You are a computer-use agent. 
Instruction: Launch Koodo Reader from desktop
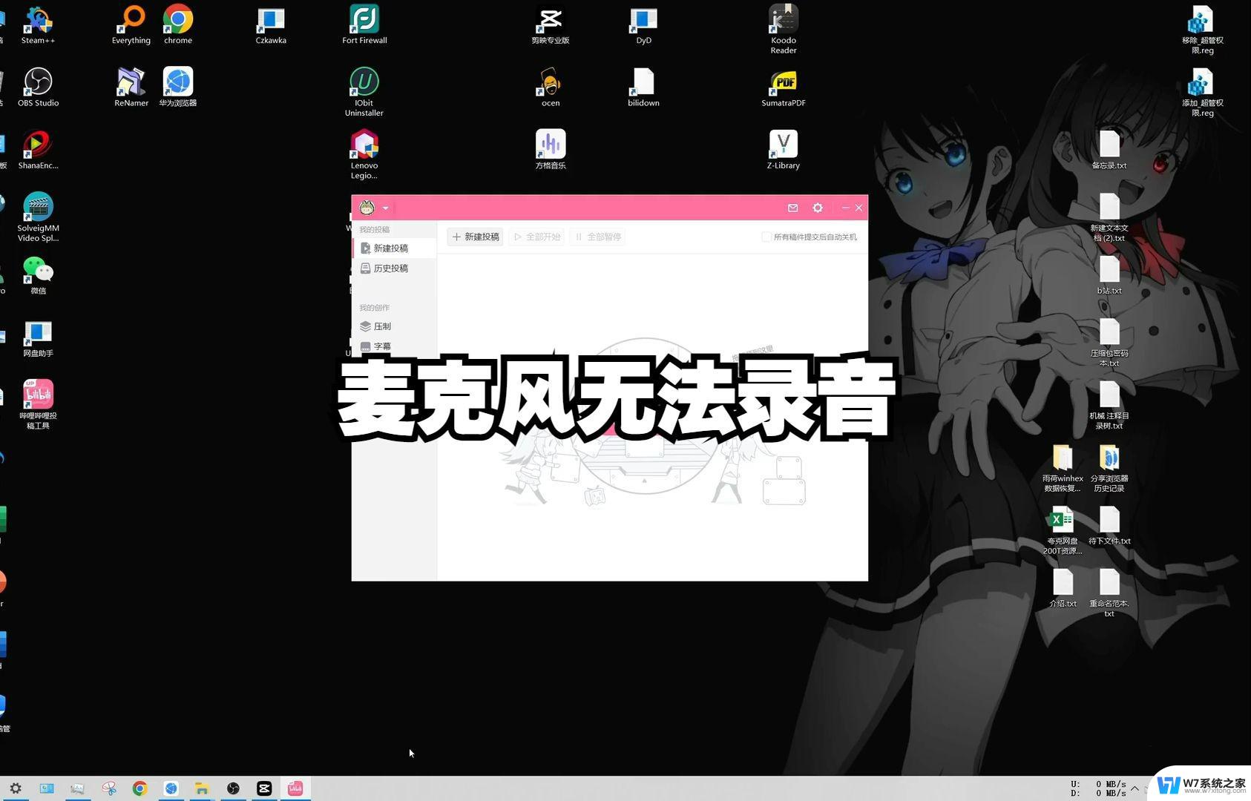[x=784, y=30]
